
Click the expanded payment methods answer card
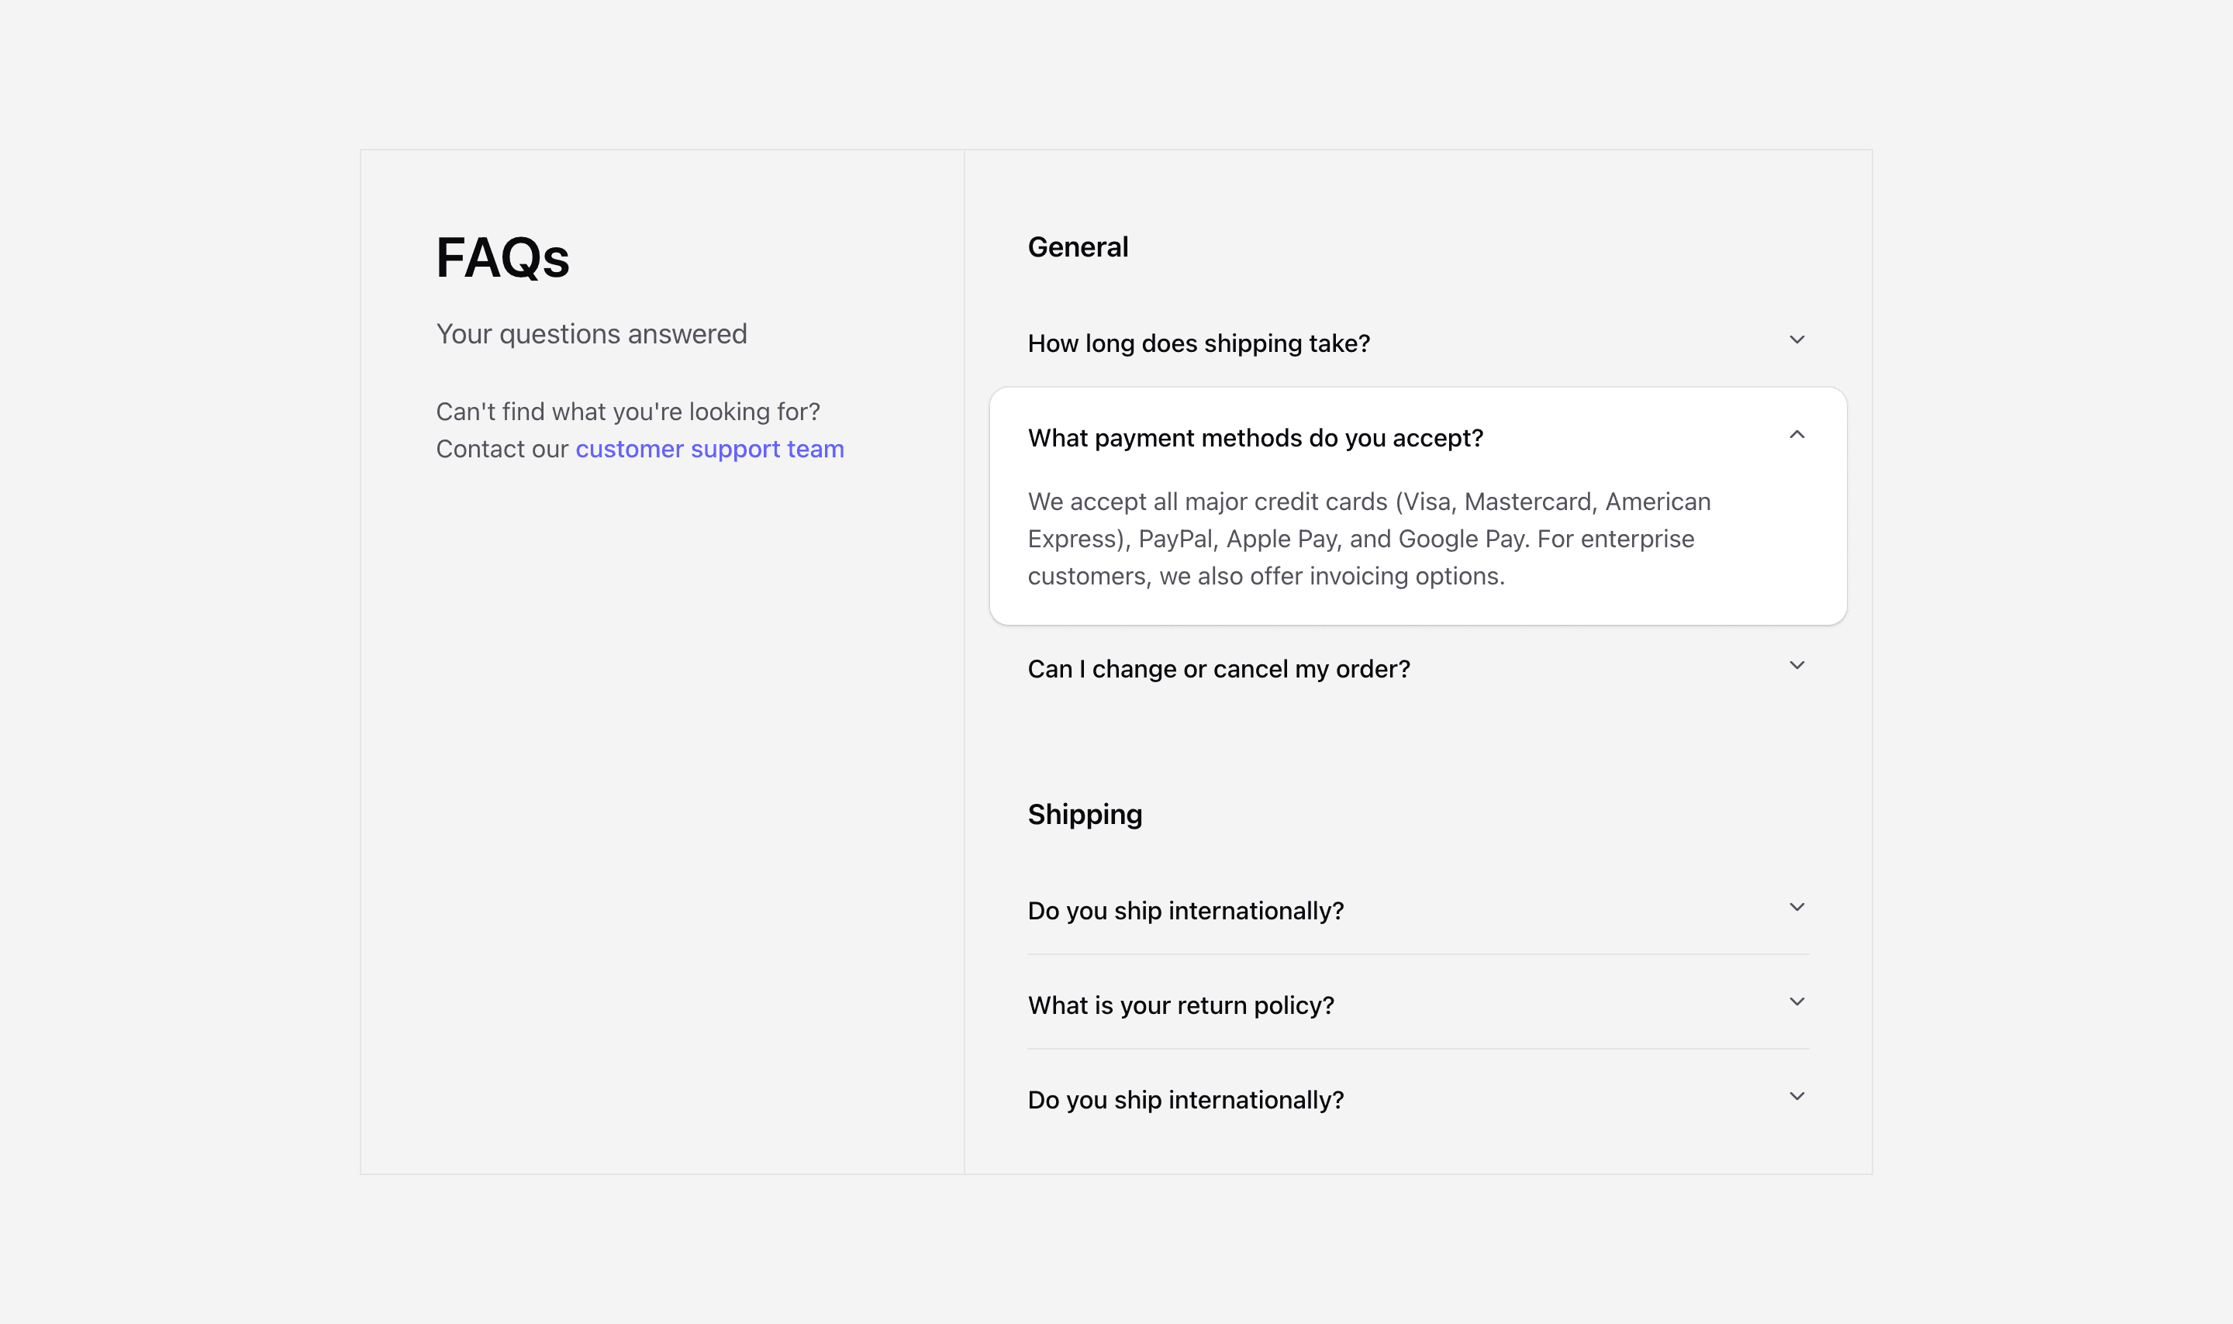[1417, 538]
